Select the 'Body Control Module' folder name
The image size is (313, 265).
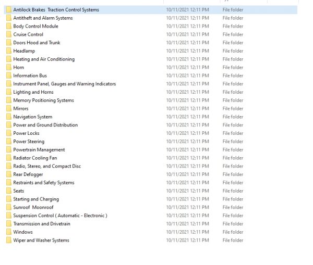point(35,26)
